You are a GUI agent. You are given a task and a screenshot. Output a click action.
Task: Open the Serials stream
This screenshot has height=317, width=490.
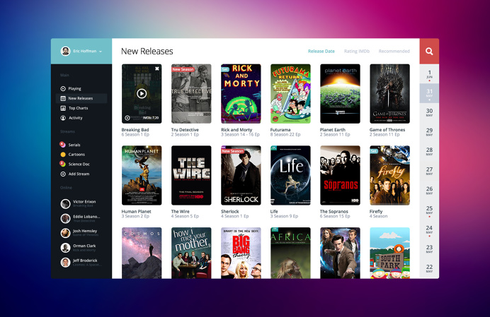(74, 145)
